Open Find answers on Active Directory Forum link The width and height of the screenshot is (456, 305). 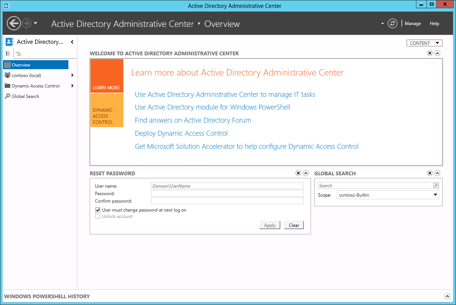pyautogui.click(x=193, y=120)
